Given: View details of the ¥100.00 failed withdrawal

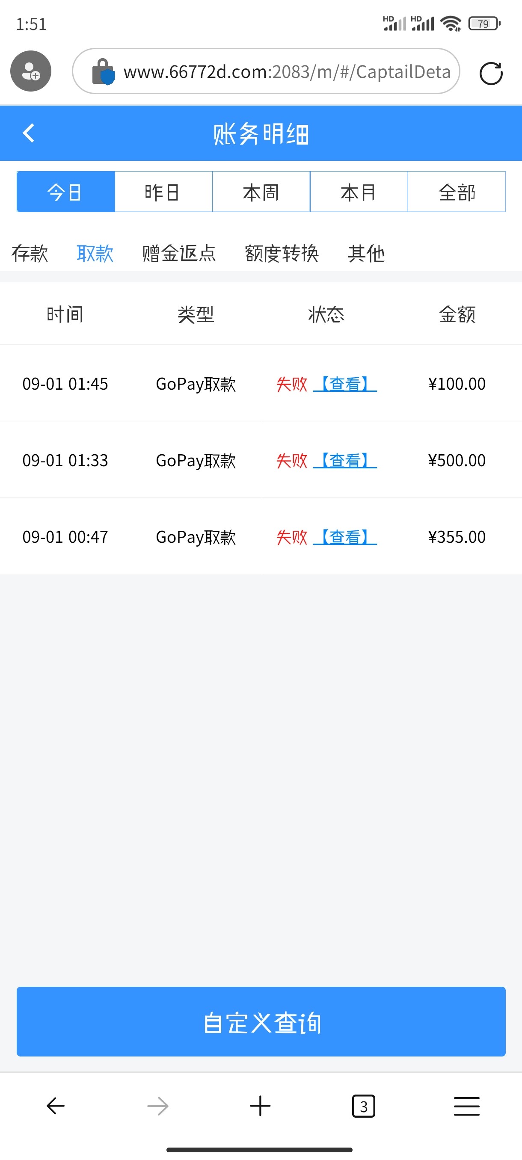Looking at the screenshot, I should pyautogui.click(x=345, y=384).
